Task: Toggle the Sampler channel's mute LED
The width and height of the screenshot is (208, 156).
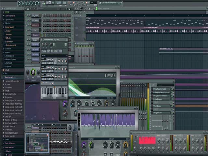Action: 26,40
